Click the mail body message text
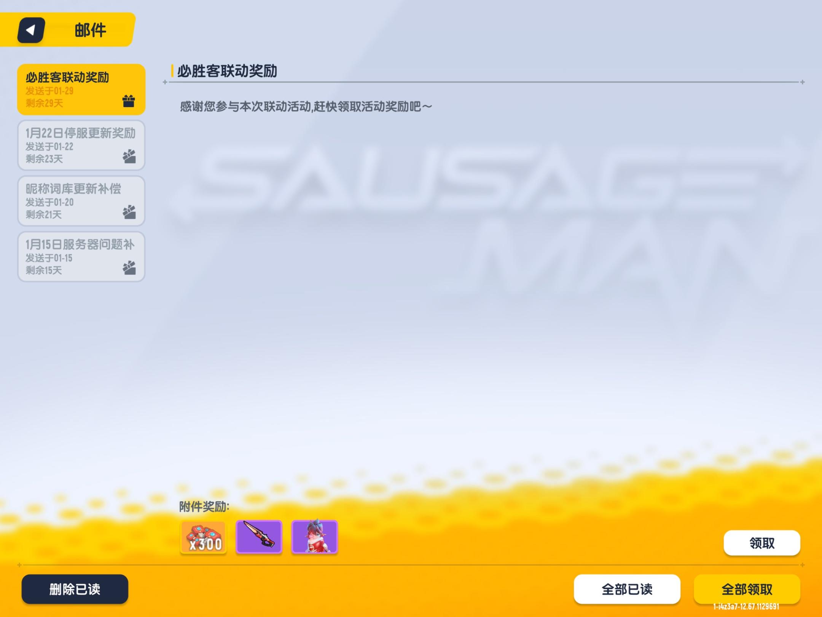 click(x=306, y=107)
